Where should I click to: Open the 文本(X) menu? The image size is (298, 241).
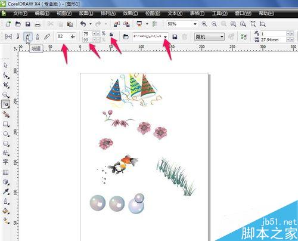(x=175, y=13)
